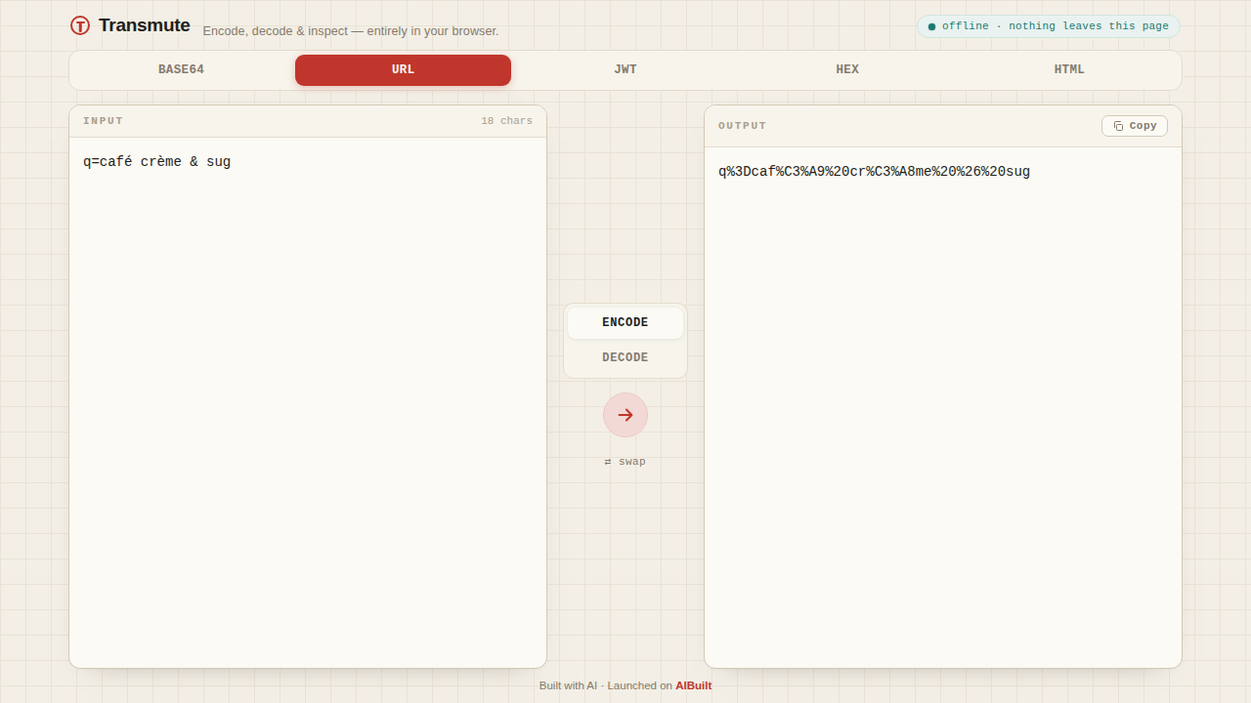Click the tagline about encode, decode & inspect
The image size is (1251, 703).
[x=351, y=31]
